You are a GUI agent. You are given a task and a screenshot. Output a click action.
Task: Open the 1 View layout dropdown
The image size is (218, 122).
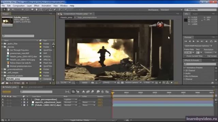click(x=149, y=83)
